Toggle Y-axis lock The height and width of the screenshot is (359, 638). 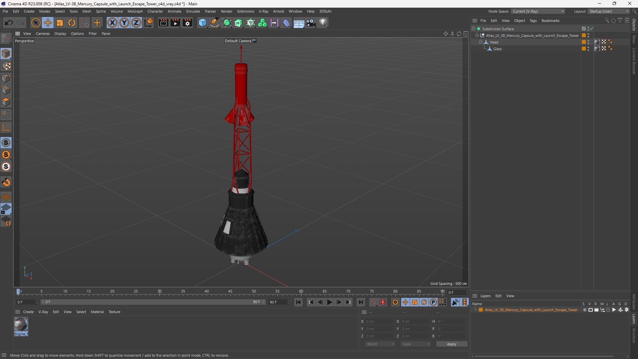(x=124, y=23)
